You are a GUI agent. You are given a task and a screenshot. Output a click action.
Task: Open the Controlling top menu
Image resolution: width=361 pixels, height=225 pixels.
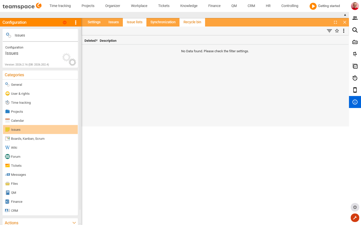tap(290, 6)
